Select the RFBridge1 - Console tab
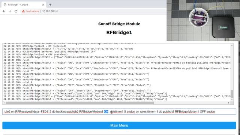Screen dimensions: 240x135 24,5
